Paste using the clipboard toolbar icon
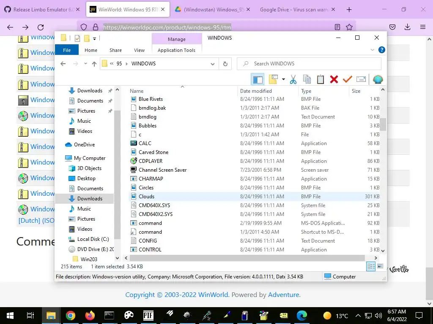433x324 pixels. (x=321, y=80)
